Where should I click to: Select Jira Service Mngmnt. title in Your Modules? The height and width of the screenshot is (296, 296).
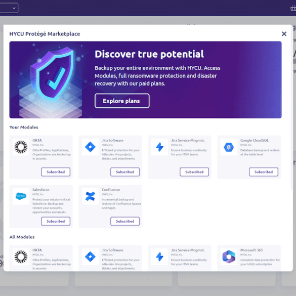[188, 140]
